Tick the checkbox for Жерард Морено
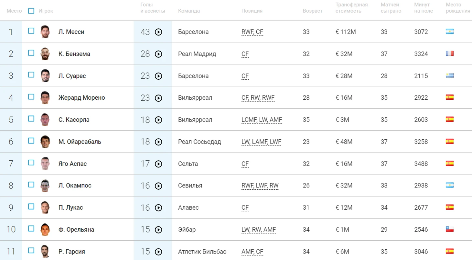The image size is (472, 260). pyautogui.click(x=31, y=96)
